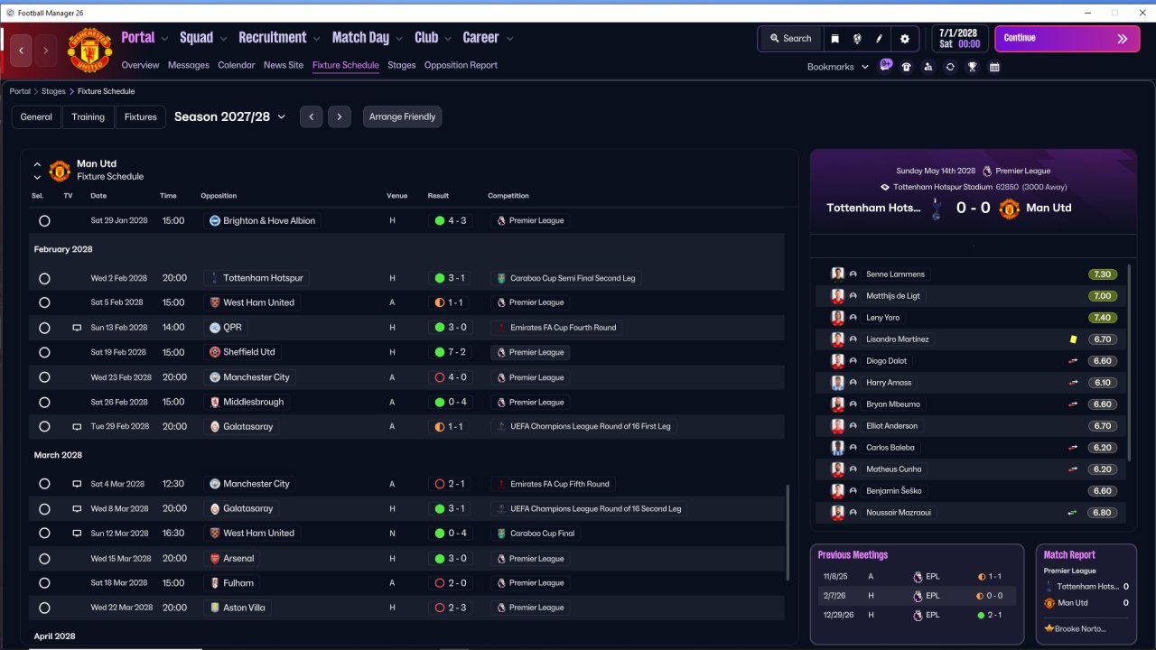Select the Aston Villa fixture radio button
Screen dimensions: 1156x650
(44, 608)
